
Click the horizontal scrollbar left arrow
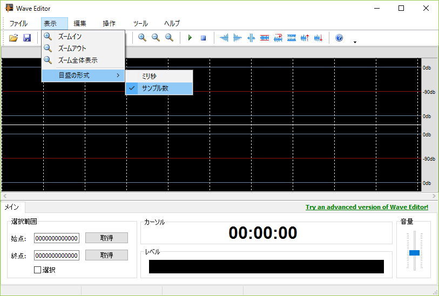(x=5, y=196)
